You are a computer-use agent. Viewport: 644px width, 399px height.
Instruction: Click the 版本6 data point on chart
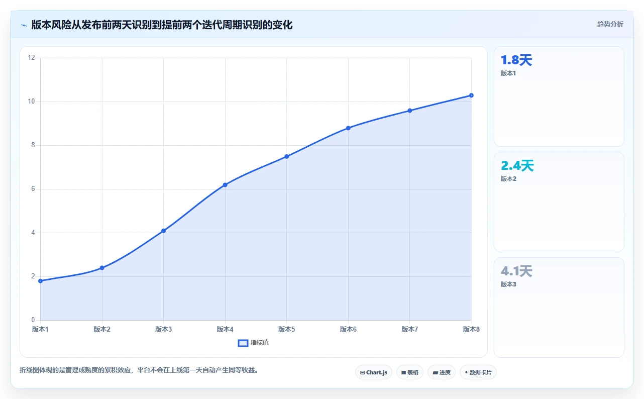coord(348,128)
